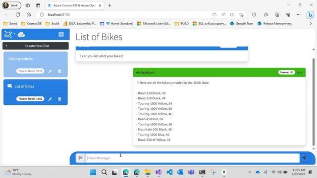This screenshot has height=178, width=317.
Task: Click the Read aloud icon in address bar
Action: pyautogui.click(x=223, y=14)
